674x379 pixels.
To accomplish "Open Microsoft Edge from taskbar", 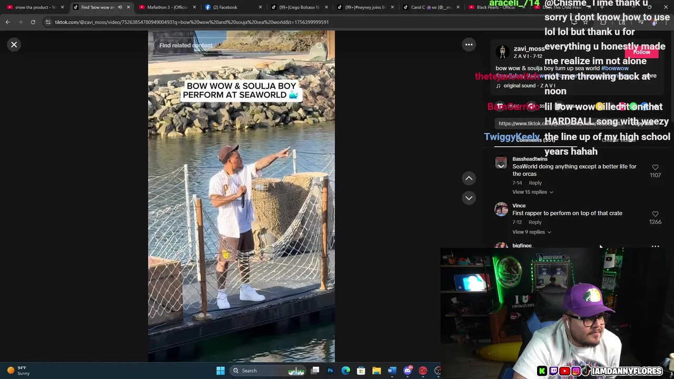I will coord(345,371).
